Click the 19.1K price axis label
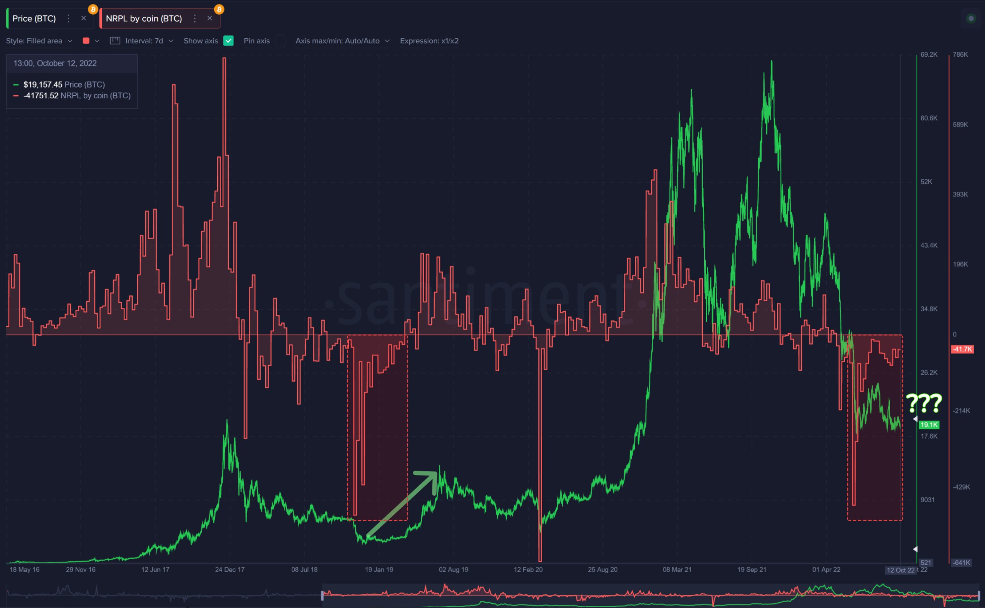 pos(929,425)
